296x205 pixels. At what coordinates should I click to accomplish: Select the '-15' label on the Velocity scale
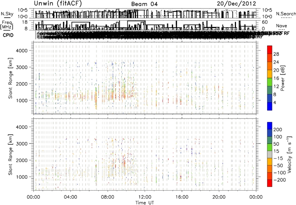point(278,158)
